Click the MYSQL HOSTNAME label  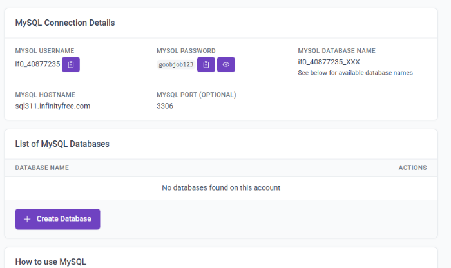[45, 95]
